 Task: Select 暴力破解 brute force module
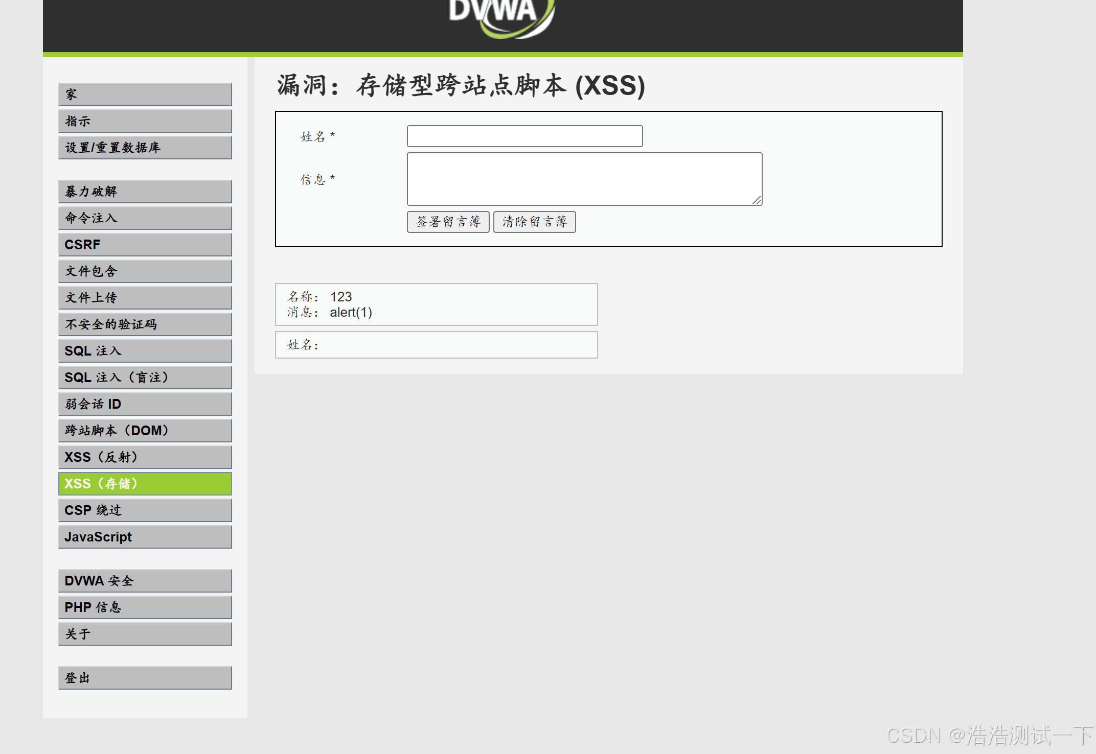click(x=145, y=192)
